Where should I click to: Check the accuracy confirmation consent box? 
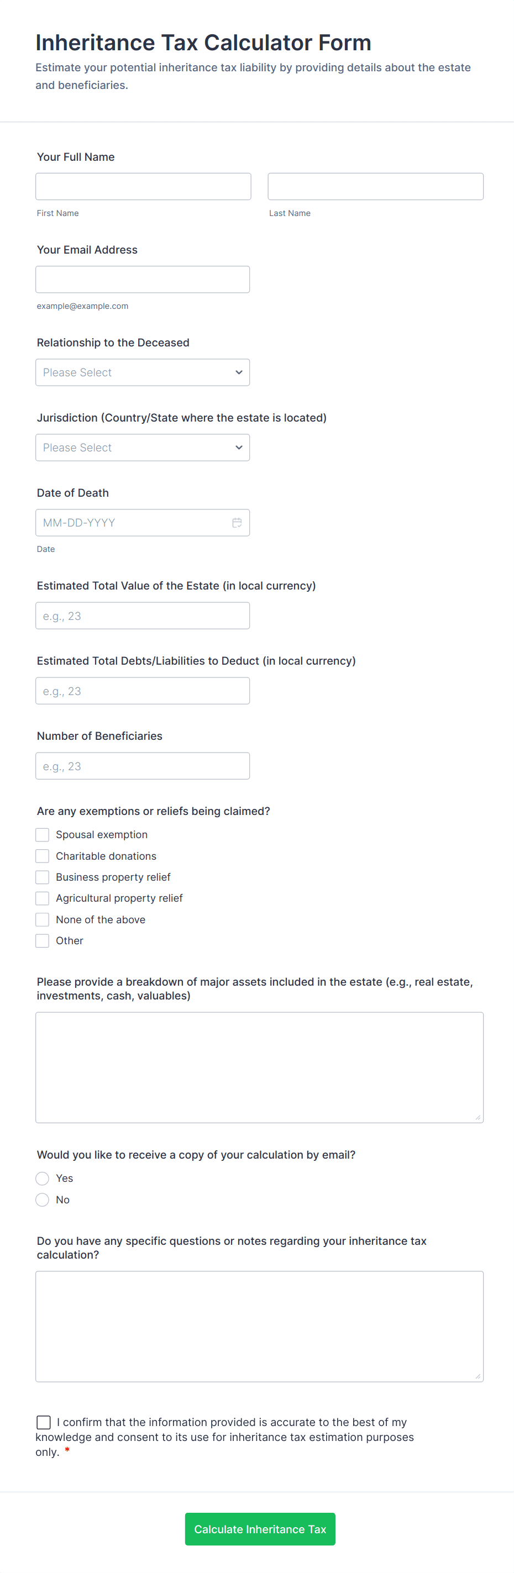point(44,1422)
